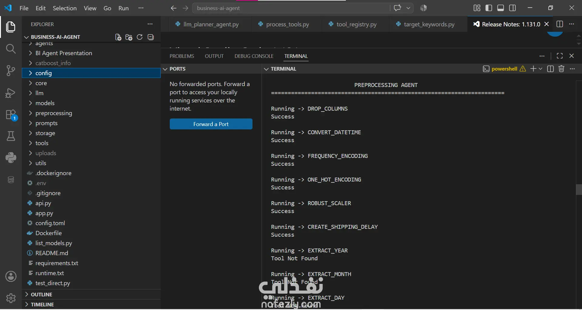The image size is (582, 310).
Task: Expand the TIMELINE section
Action: coord(91,305)
